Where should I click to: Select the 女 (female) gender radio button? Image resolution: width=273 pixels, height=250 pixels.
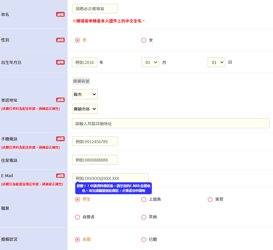point(144,40)
